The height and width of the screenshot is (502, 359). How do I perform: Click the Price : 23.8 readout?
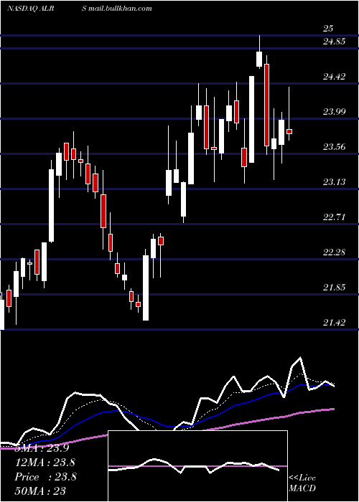(x=46, y=477)
